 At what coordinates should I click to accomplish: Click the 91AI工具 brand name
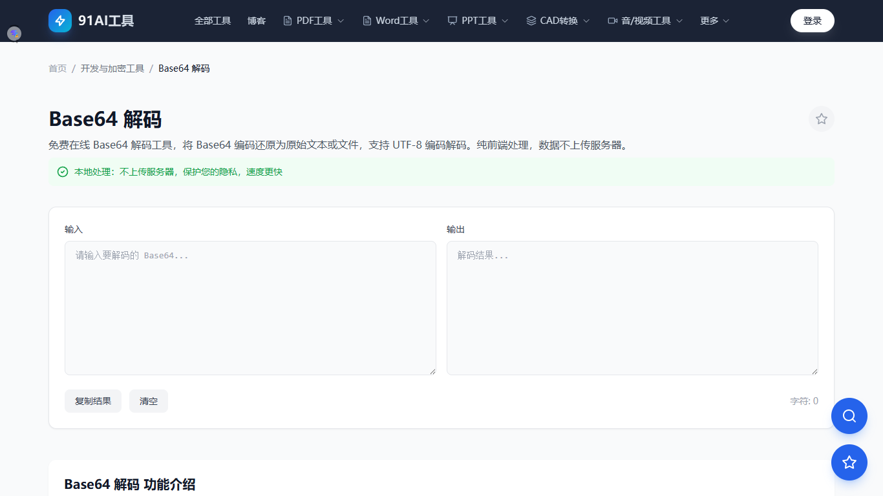point(106,21)
